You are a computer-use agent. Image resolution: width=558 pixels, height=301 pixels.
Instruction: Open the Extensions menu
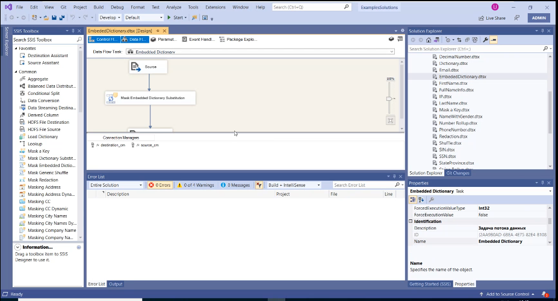215,7
